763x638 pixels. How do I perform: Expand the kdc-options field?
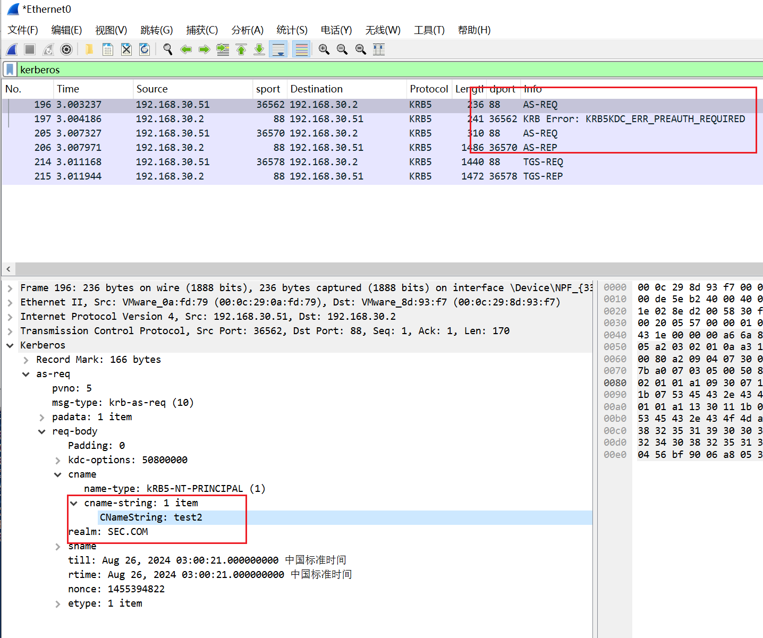tap(58, 461)
